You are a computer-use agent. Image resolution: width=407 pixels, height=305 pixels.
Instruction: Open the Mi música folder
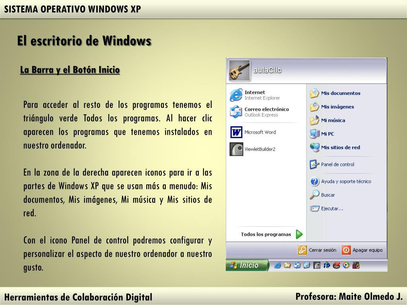pyautogui.click(x=328, y=120)
